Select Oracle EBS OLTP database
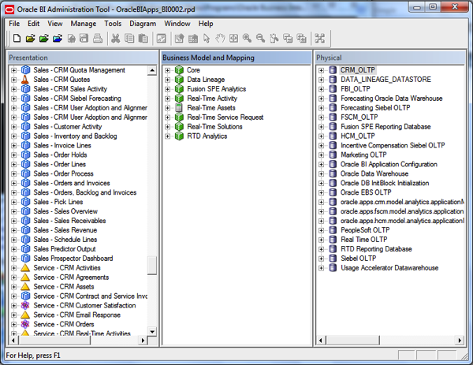 (366, 192)
